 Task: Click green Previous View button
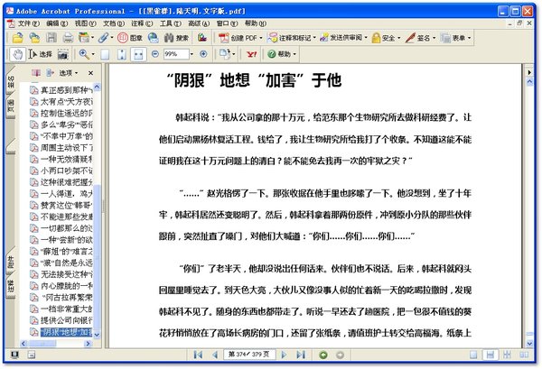[x=323, y=355]
